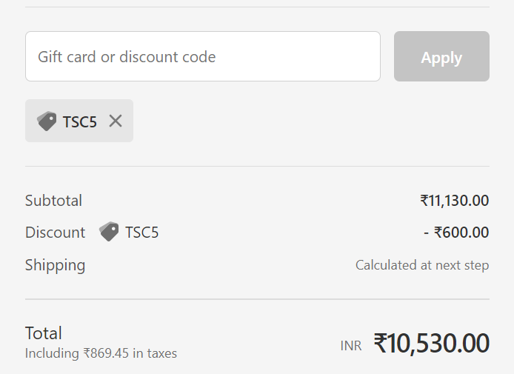Click the Subtotal amount ₹11,130.00
Image resolution: width=514 pixels, height=374 pixels.
point(454,201)
